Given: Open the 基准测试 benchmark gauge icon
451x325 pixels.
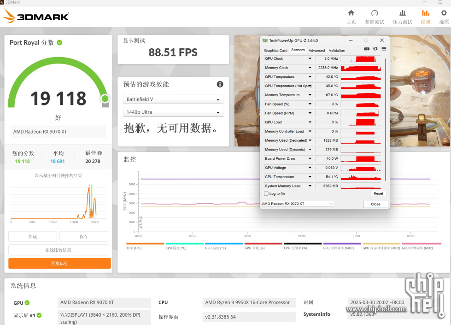Looking at the screenshot, I should point(375,13).
